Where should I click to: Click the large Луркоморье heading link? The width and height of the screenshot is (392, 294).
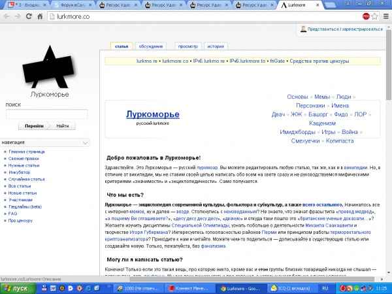153,114
